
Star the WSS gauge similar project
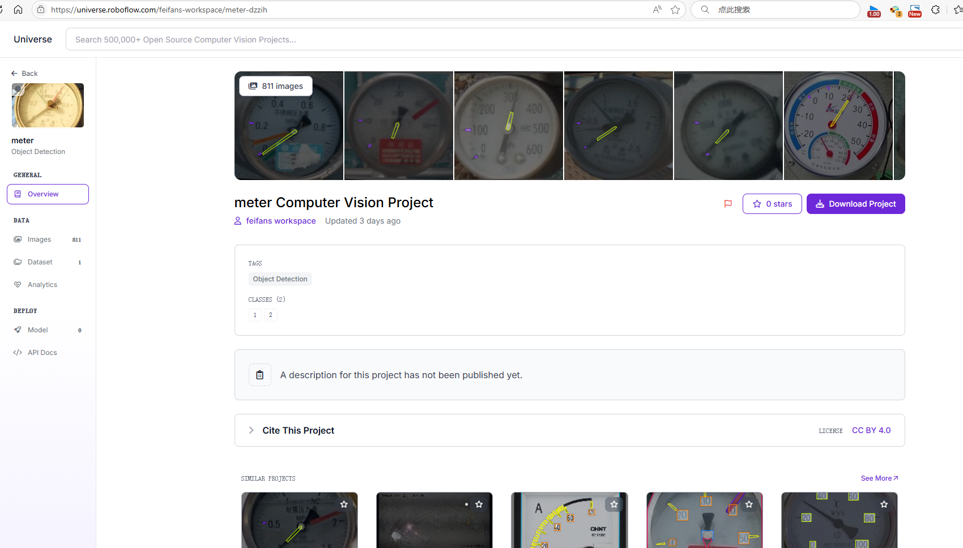point(884,504)
